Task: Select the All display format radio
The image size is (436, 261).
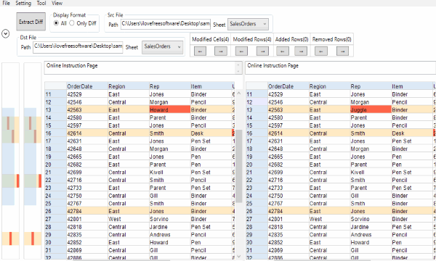Action: [x=56, y=23]
